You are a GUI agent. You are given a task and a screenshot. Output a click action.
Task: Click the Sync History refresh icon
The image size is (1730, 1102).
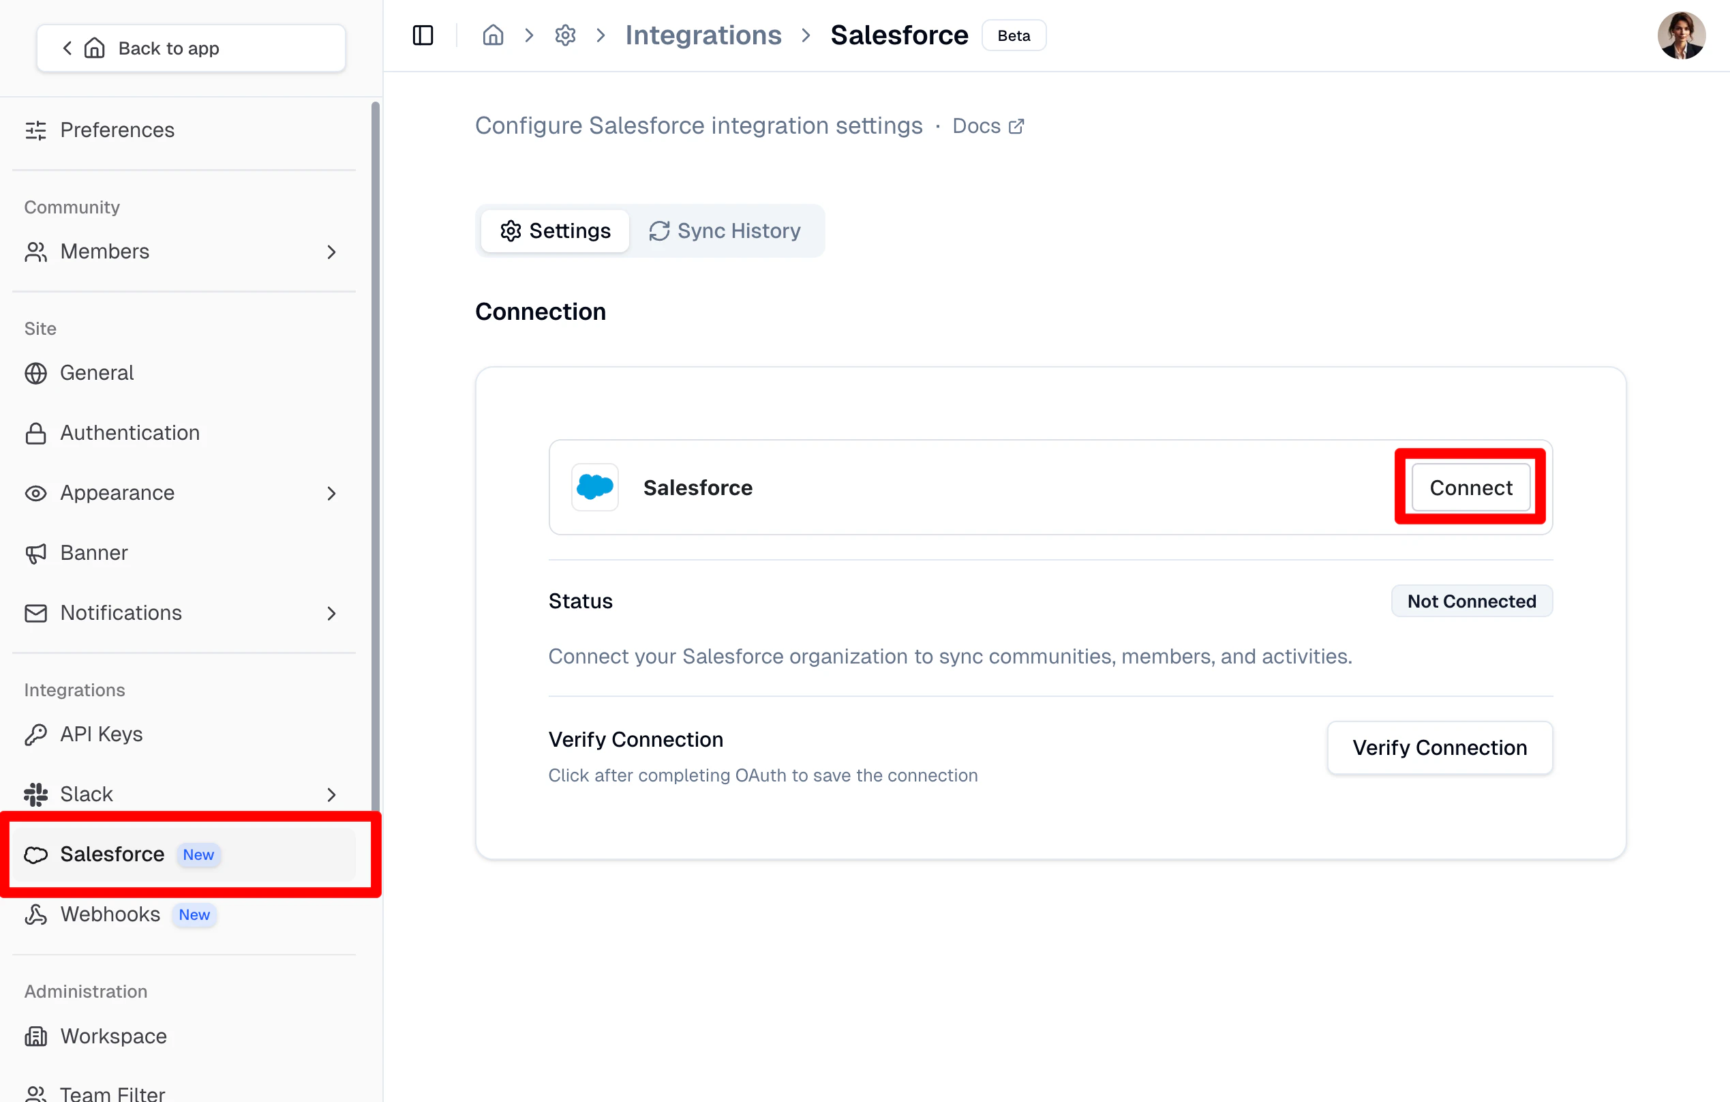[659, 230]
